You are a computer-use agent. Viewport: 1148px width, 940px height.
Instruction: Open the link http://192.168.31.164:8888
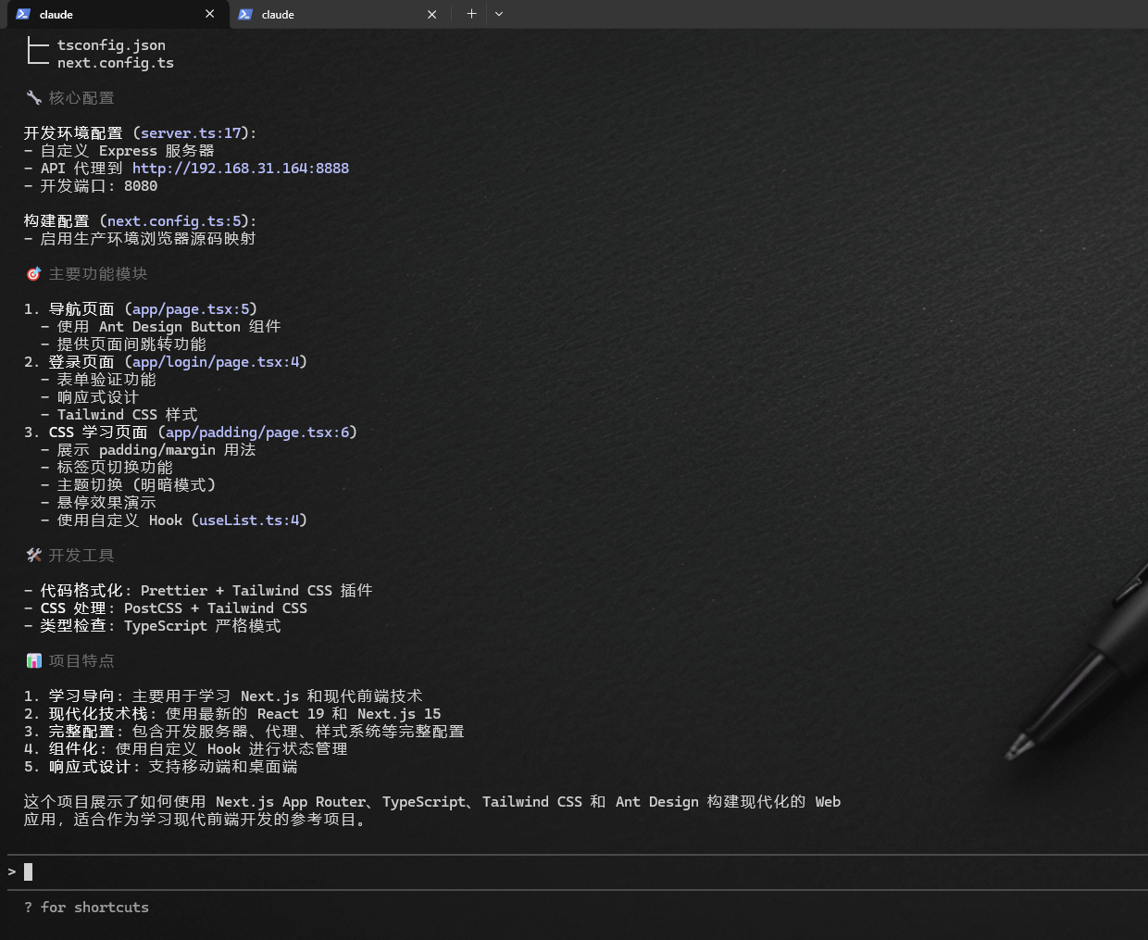(241, 168)
